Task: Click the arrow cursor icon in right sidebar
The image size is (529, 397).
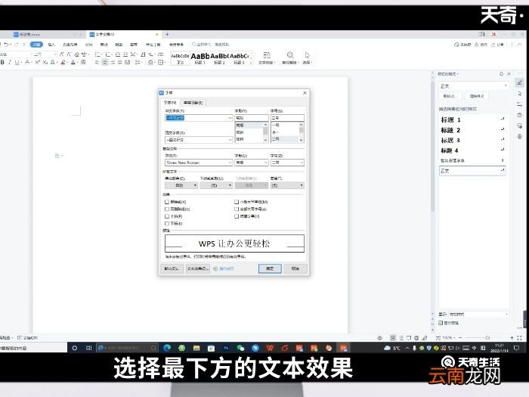Action: coord(520,94)
